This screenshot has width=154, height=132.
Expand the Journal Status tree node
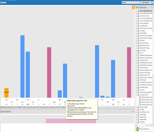[136, 114]
